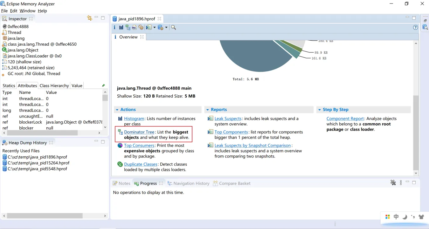Click the Run Expert System Test report icon
429x229 pixels.
tap(149, 28)
